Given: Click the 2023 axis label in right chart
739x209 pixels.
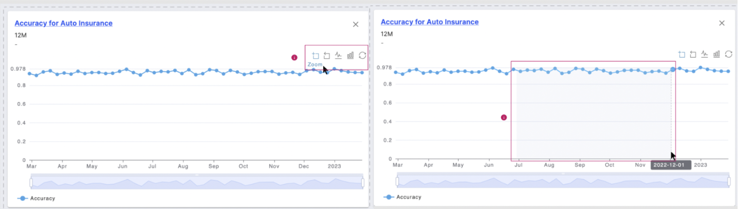Looking at the screenshot, I should 700,165.
